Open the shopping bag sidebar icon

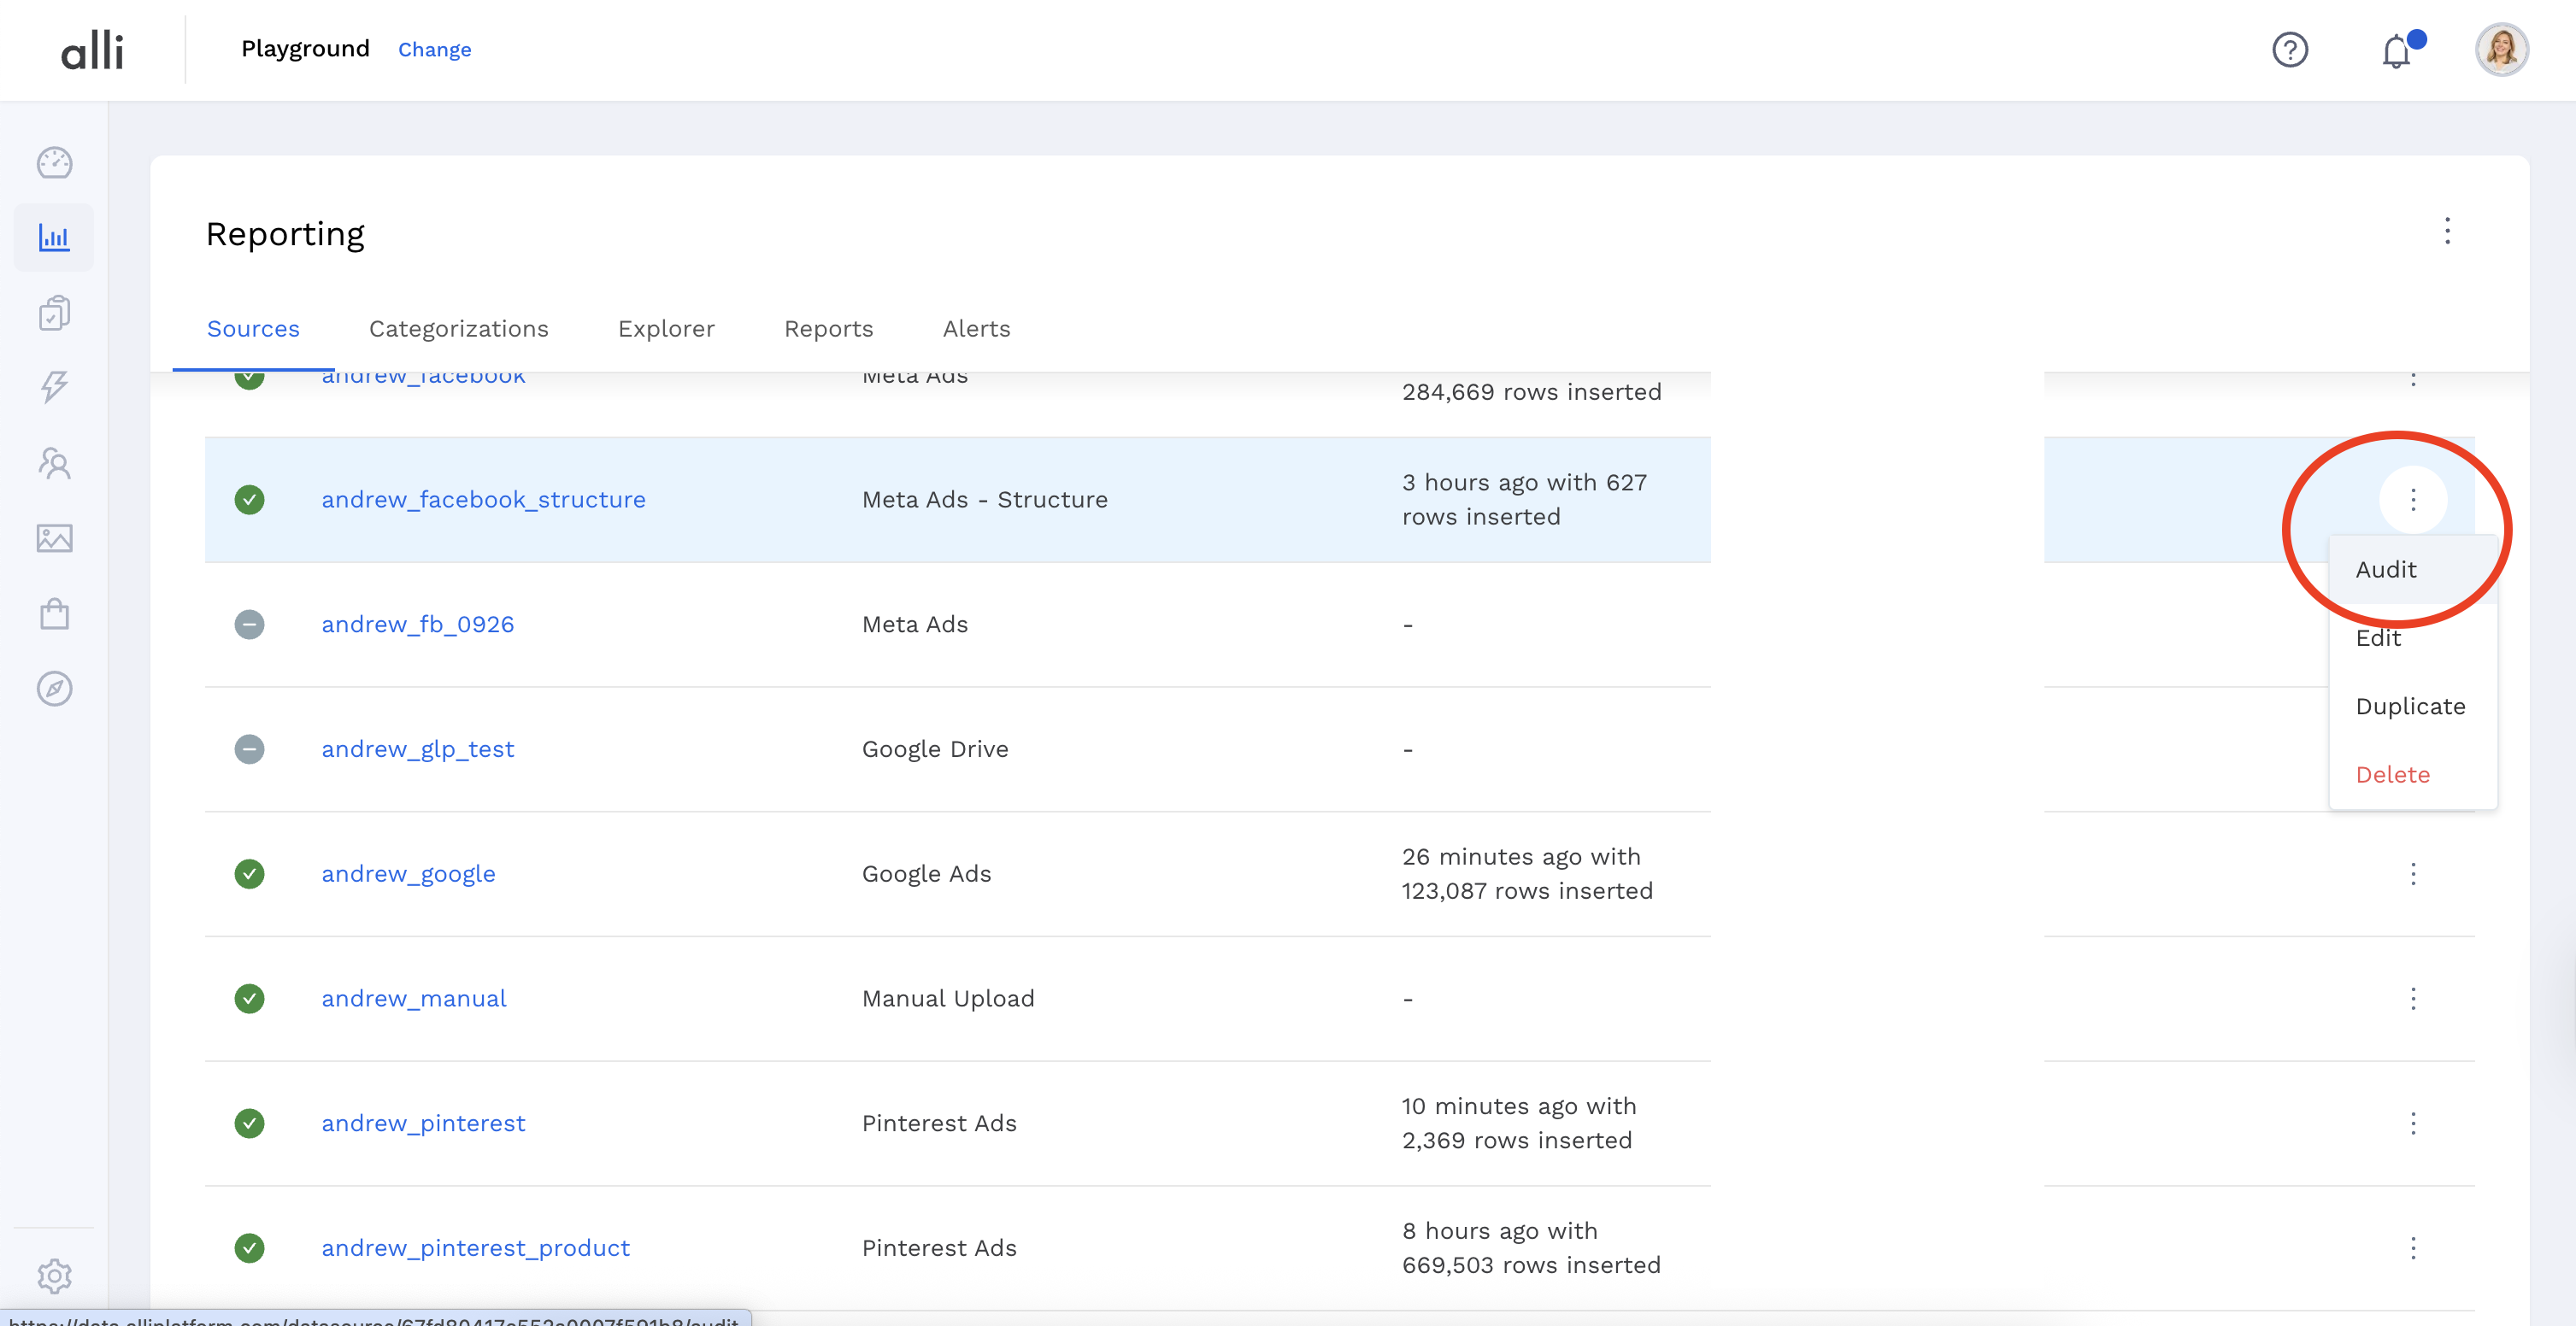pyautogui.click(x=54, y=613)
